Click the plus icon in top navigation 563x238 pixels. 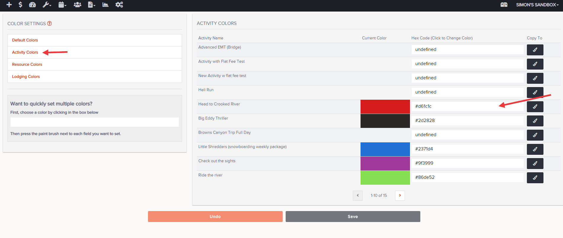click(x=9, y=4)
